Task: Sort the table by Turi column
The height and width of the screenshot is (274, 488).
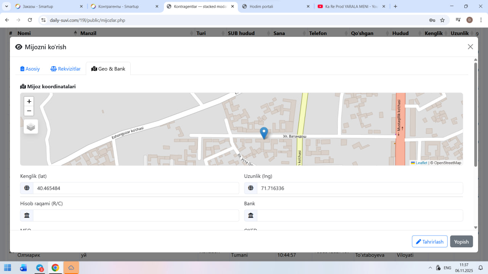Action: click(210, 33)
